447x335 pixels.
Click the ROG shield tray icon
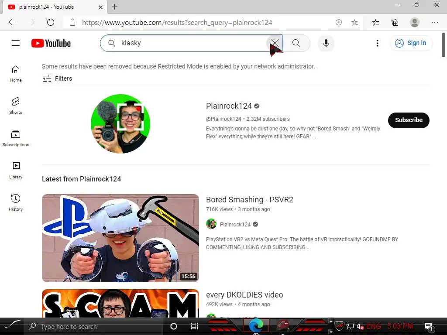(x=339, y=326)
